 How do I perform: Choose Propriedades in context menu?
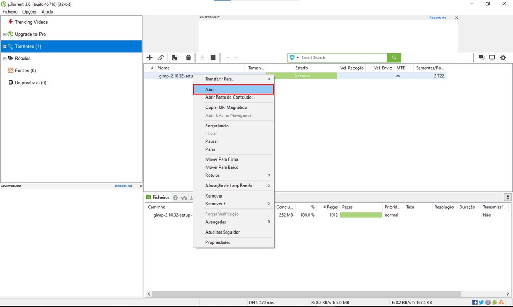point(234,242)
